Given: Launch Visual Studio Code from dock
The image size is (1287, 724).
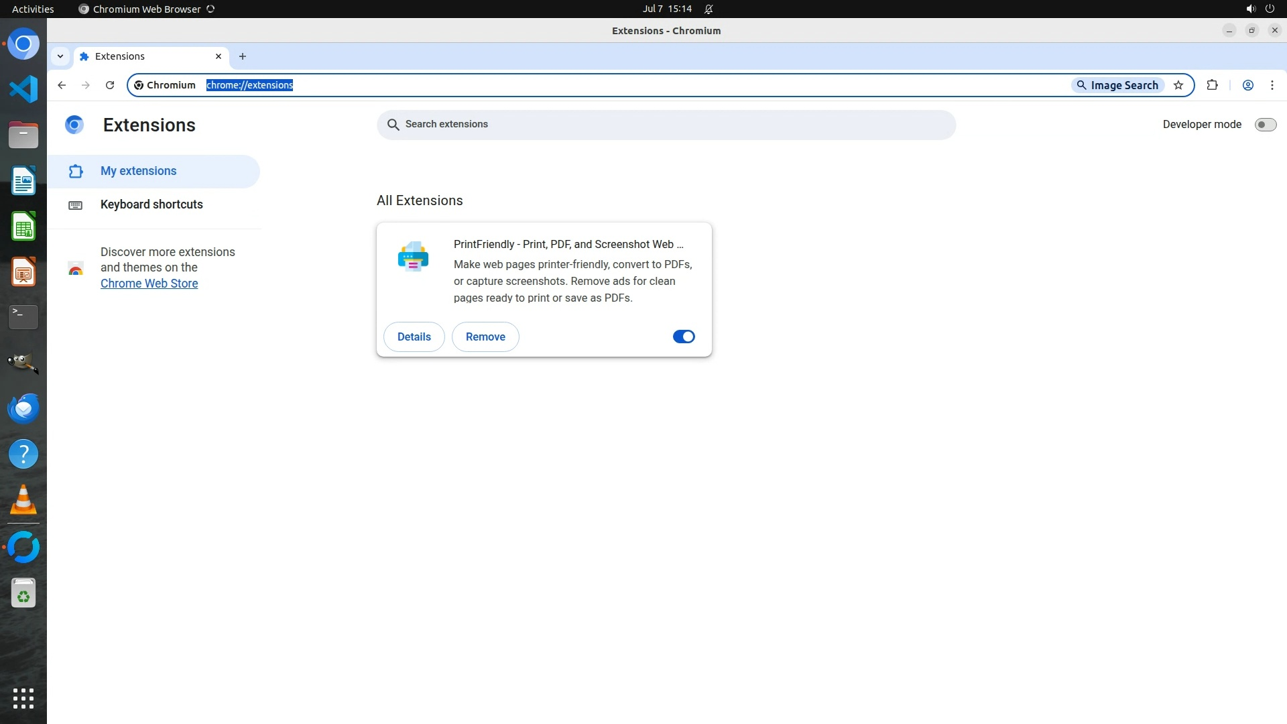Looking at the screenshot, I should pos(23,89).
